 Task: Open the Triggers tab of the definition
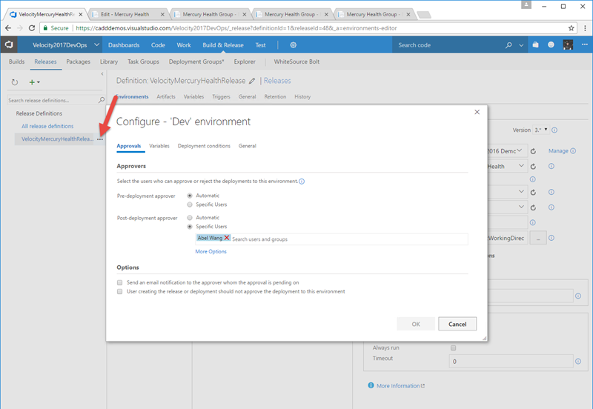click(221, 97)
